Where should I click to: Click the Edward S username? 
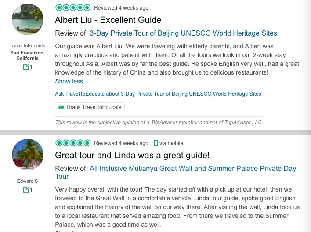coord(28,181)
